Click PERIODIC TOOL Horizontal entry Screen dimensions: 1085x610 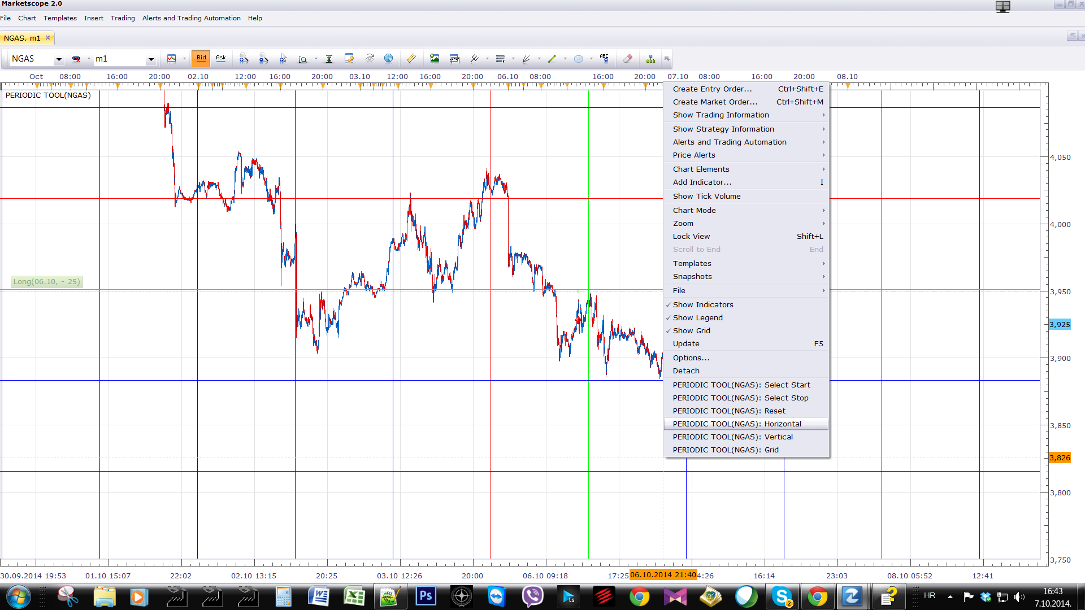pos(747,424)
